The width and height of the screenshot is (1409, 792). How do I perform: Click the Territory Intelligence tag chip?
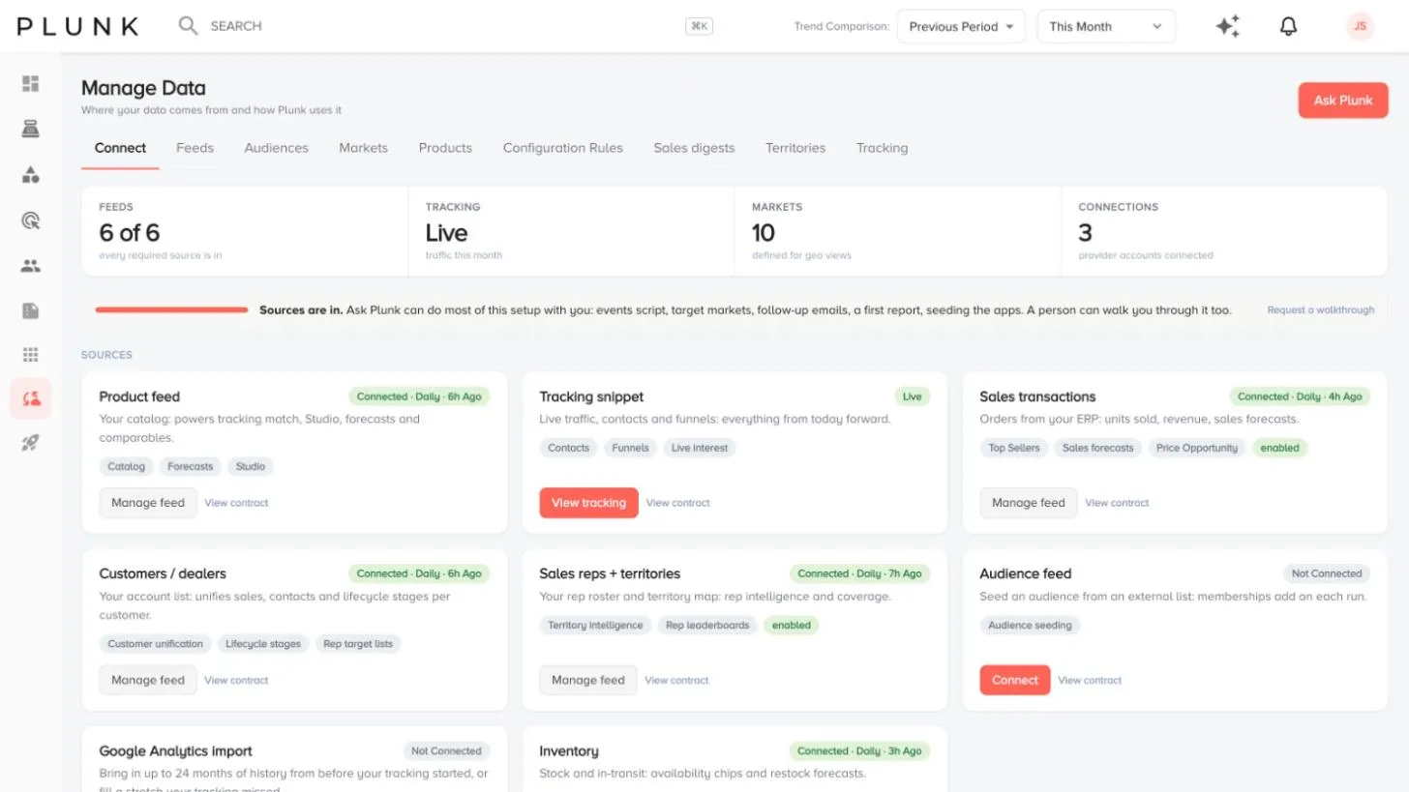(595, 625)
